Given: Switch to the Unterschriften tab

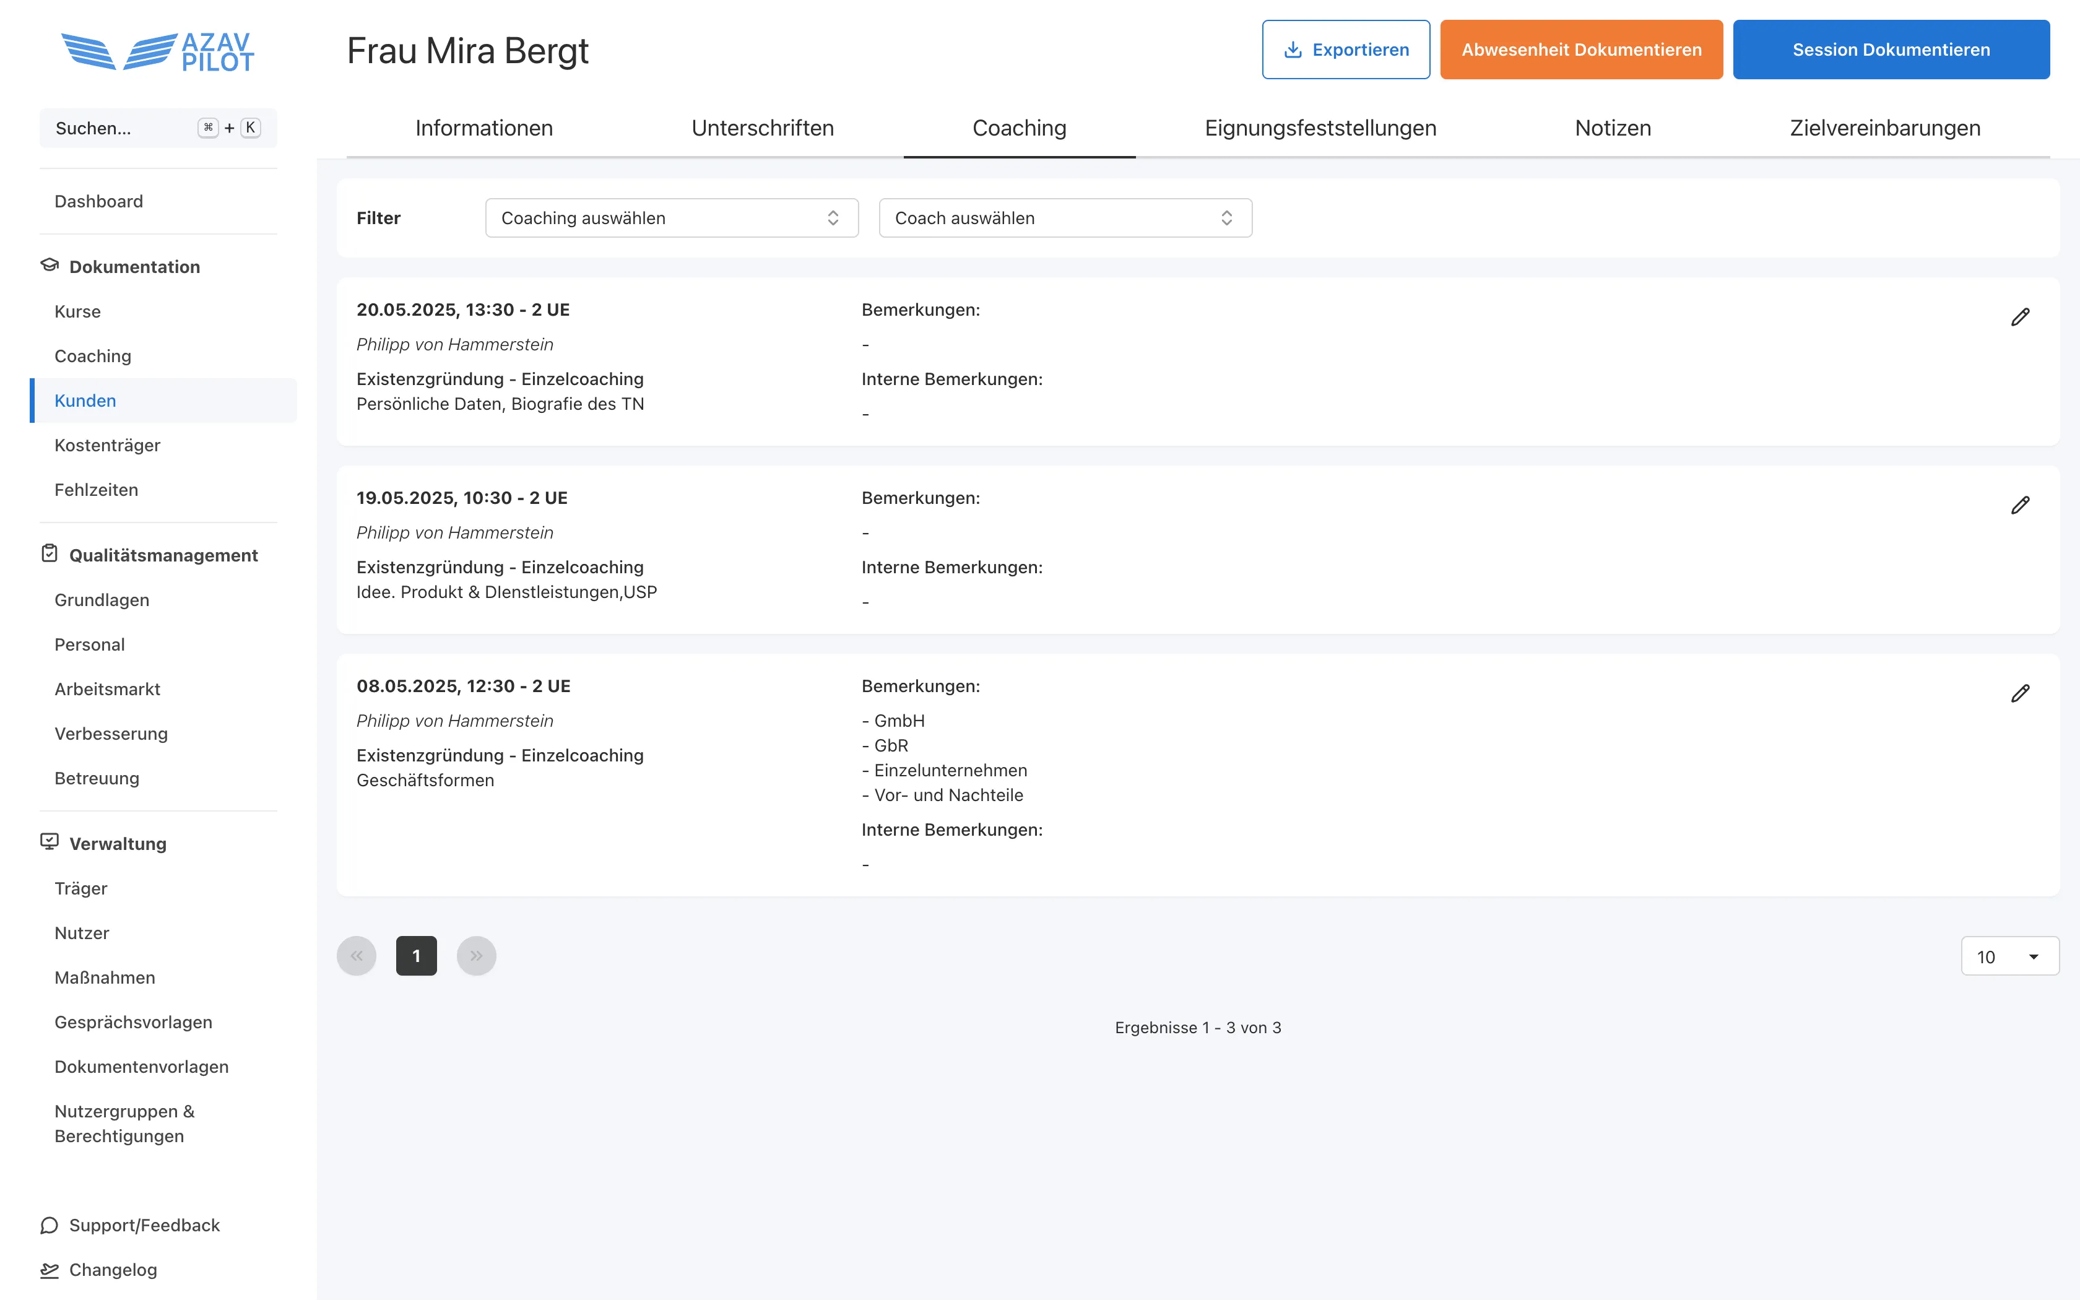Looking at the screenshot, I should click(763, 128).
